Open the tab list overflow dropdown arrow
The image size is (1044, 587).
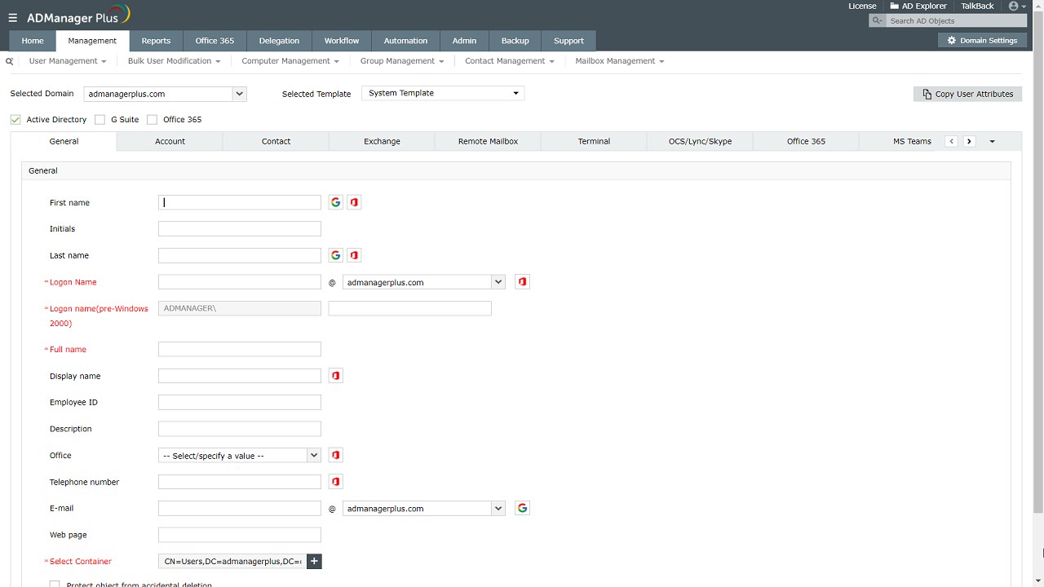992,141
